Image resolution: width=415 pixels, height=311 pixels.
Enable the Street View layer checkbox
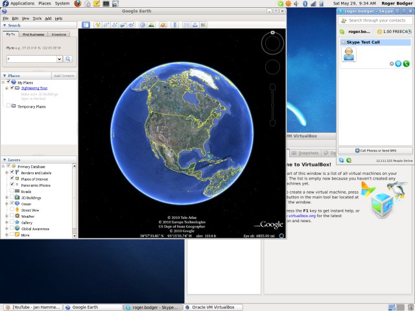click(12, 210)
